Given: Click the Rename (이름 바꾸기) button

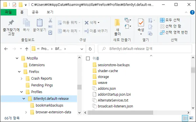Looking at the screenshot, I should 96,31.
